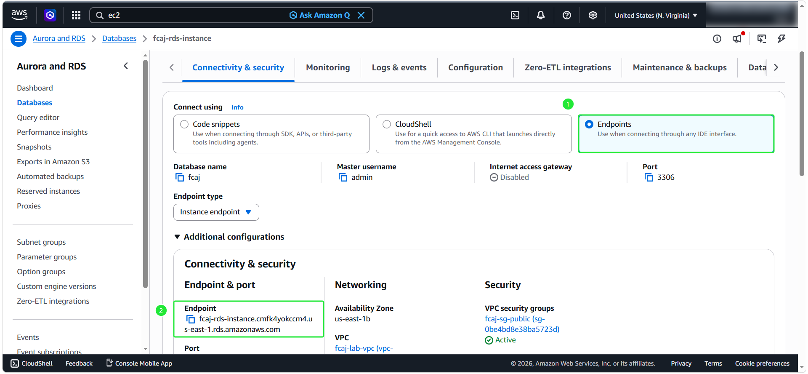The image size is (808, 374).
Task: Switch to the Connectivity & security tab
Action: tap(238, 68)
